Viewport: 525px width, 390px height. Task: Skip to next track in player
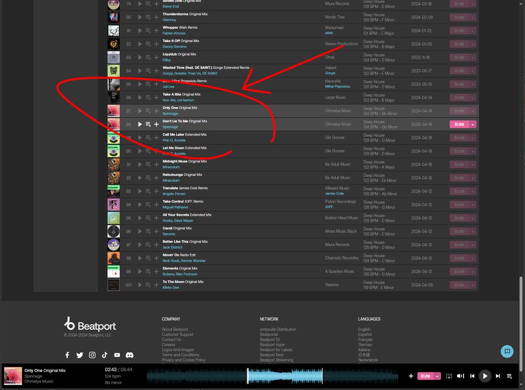pos(498,376)
